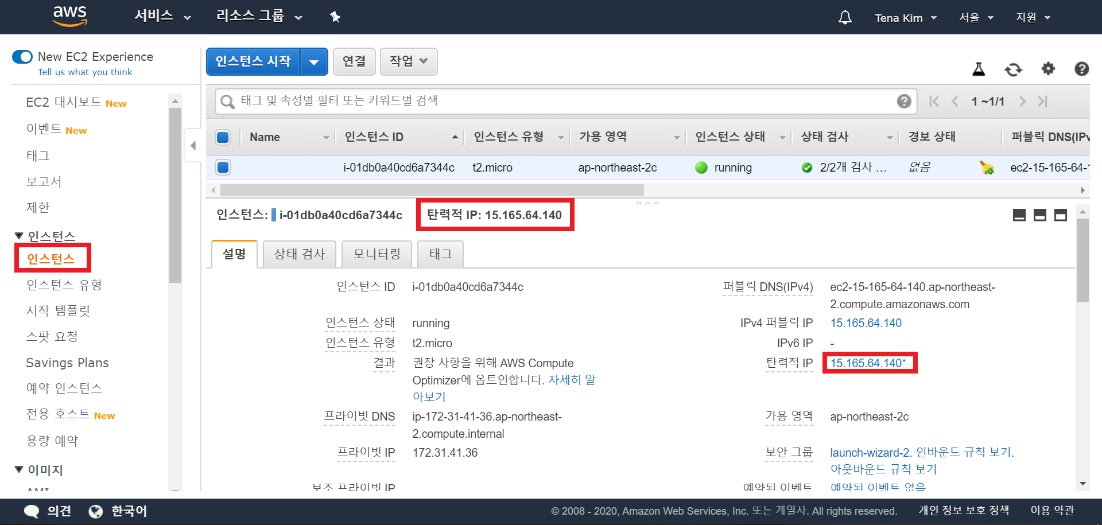Switch to the 설명 tab
This screenshot has height=525, width=1102.
(x=234, y=254)
